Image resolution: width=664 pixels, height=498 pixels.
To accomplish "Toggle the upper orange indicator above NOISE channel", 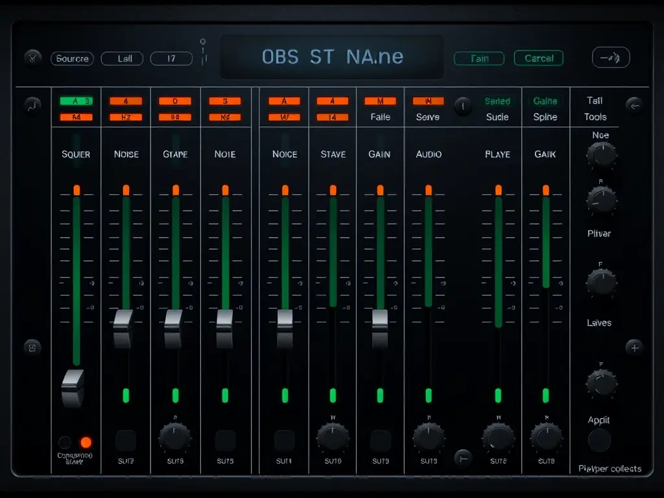I will coord(126,101).
